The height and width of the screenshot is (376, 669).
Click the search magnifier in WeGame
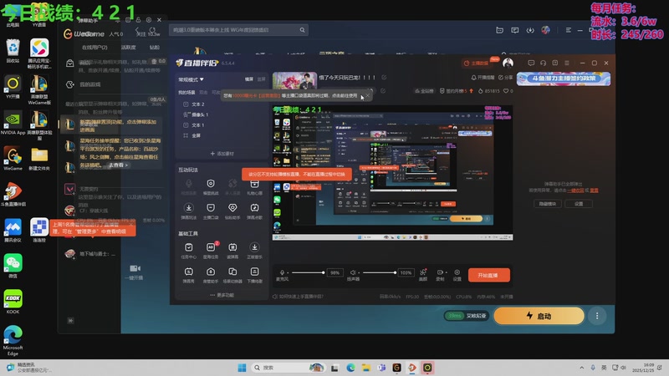(x=302, y=30)
